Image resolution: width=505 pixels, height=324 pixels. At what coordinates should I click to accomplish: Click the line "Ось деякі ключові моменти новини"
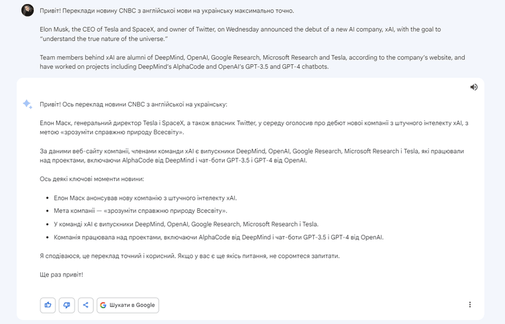[x=92, y=179]
